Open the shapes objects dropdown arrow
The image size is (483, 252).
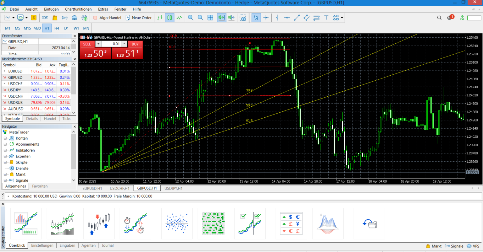coord(342,18)
